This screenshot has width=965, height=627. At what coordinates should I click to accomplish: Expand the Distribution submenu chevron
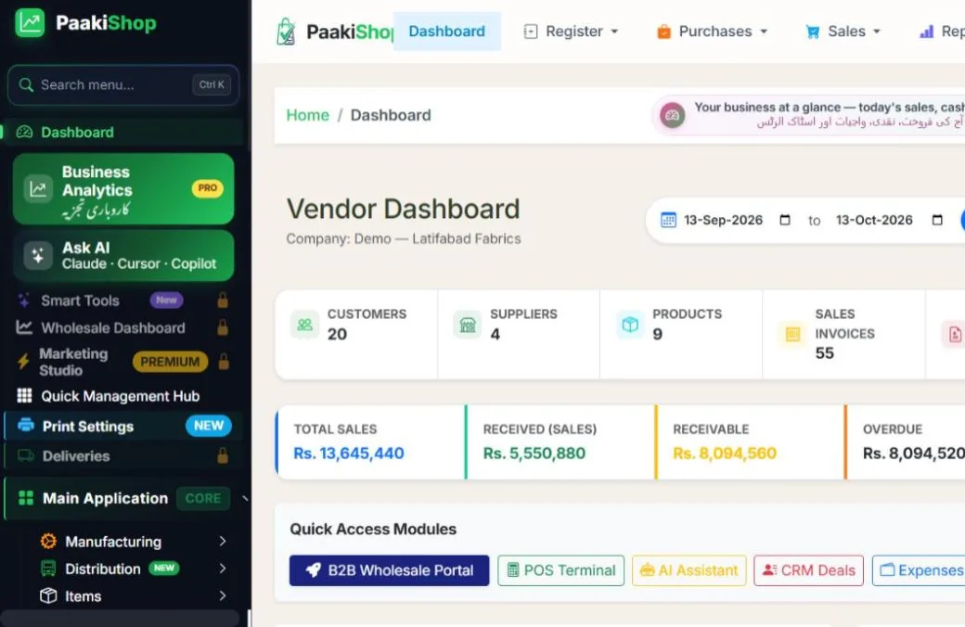(x=223, y=569)
